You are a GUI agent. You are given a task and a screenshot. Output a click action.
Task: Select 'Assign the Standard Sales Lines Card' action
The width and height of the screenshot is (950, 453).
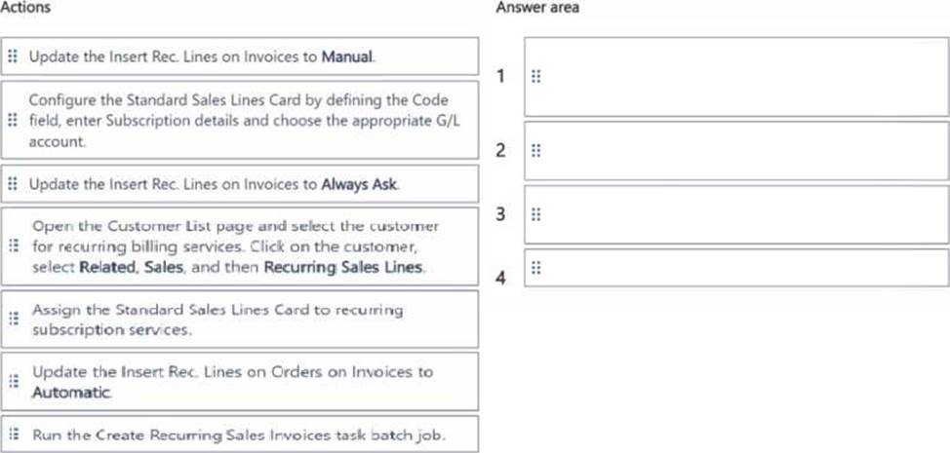click(x=217, y=319)
